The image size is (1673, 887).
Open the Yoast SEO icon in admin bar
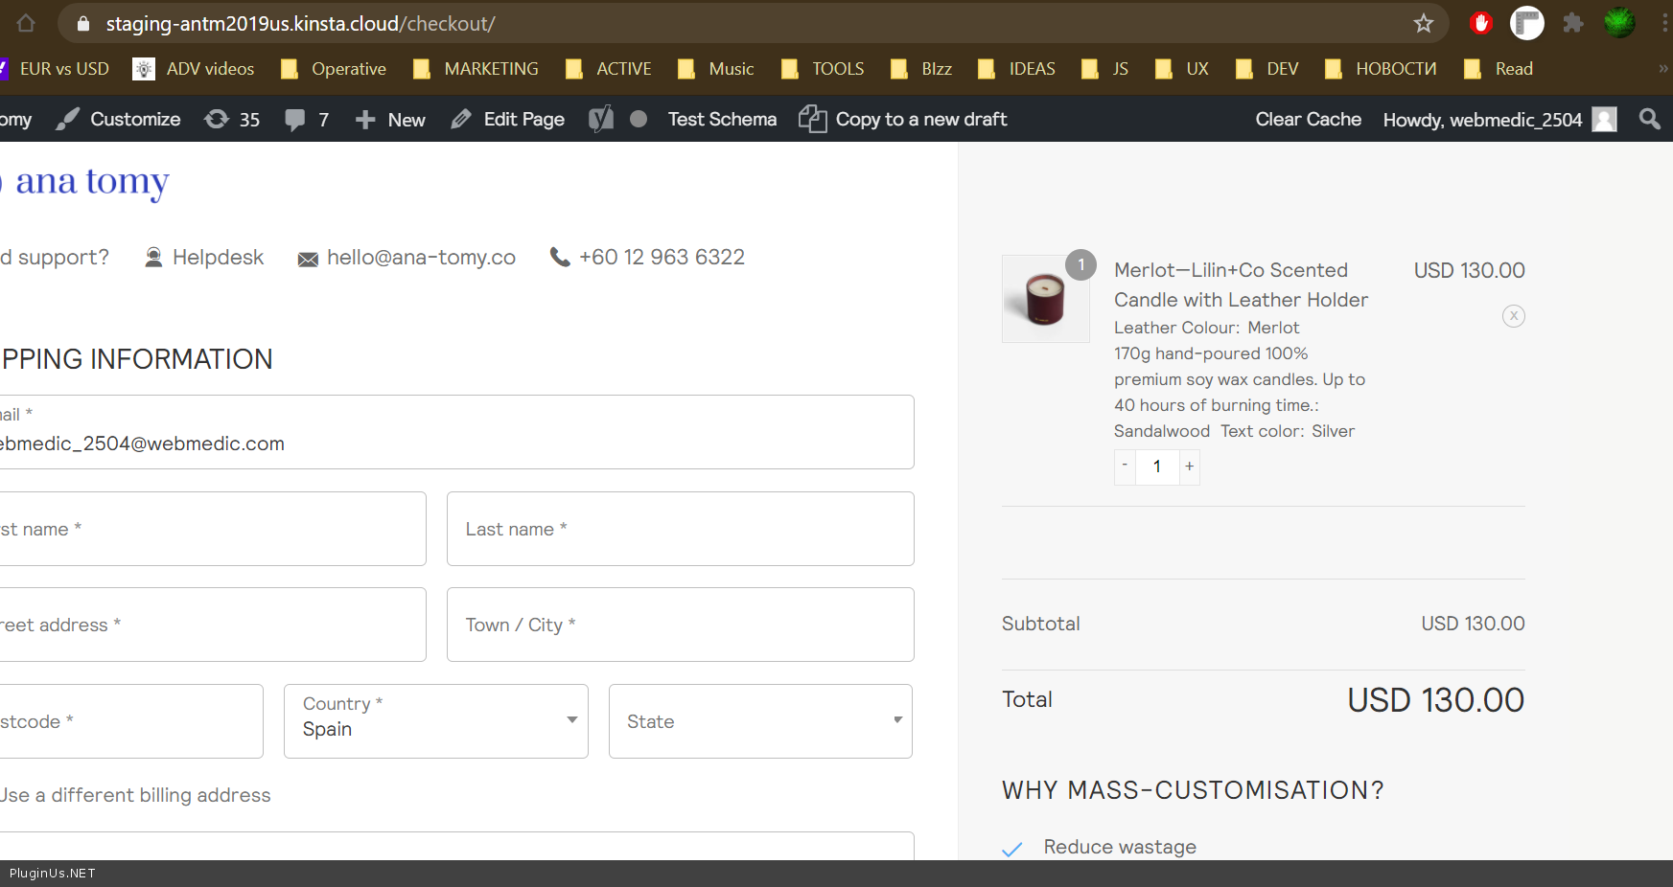coord(601,119)
